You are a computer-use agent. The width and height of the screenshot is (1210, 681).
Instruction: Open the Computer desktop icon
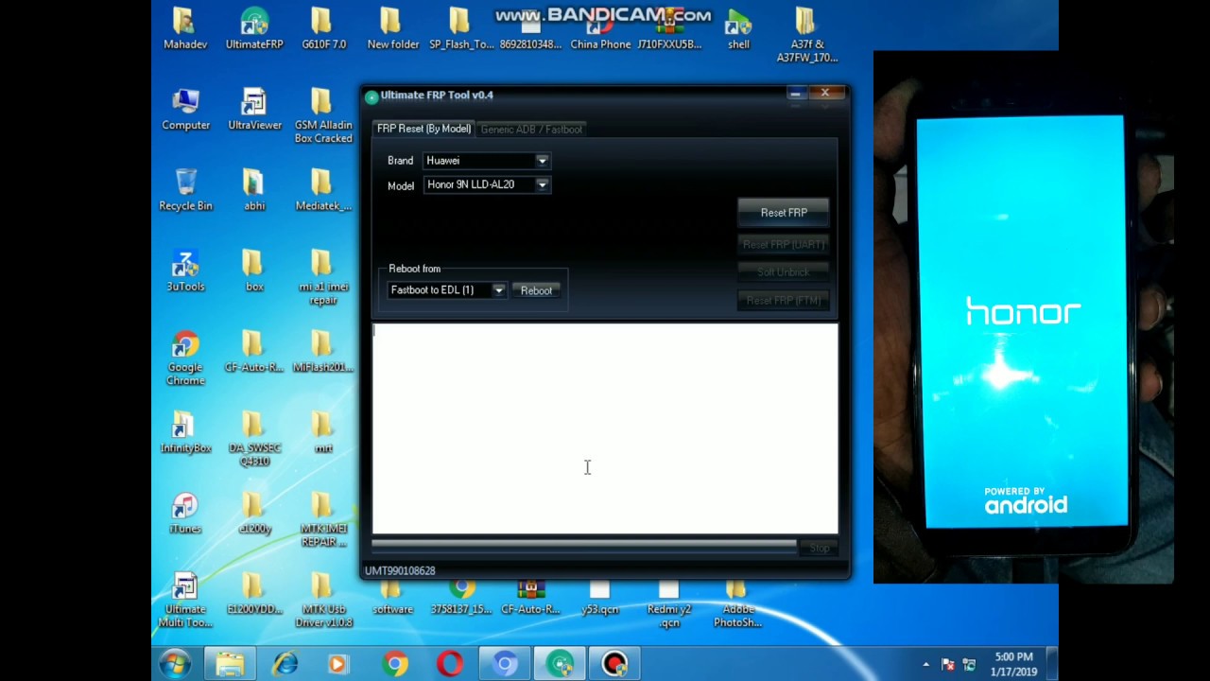point(185,110)
